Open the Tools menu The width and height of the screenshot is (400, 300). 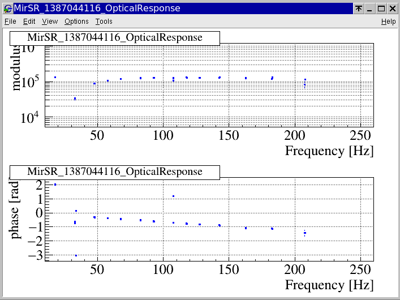(104, 22)
